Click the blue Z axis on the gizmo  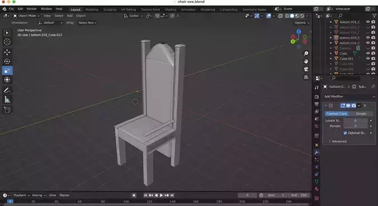[x=299, y=31]
